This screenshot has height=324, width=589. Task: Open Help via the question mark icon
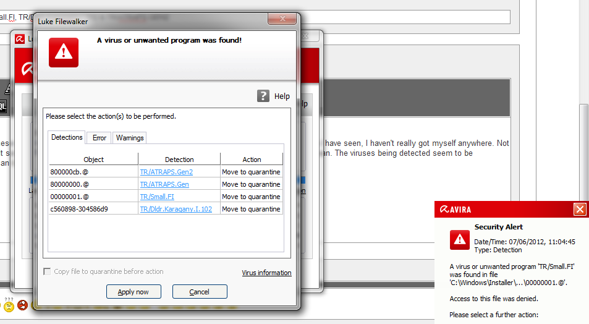coord(263,96)
